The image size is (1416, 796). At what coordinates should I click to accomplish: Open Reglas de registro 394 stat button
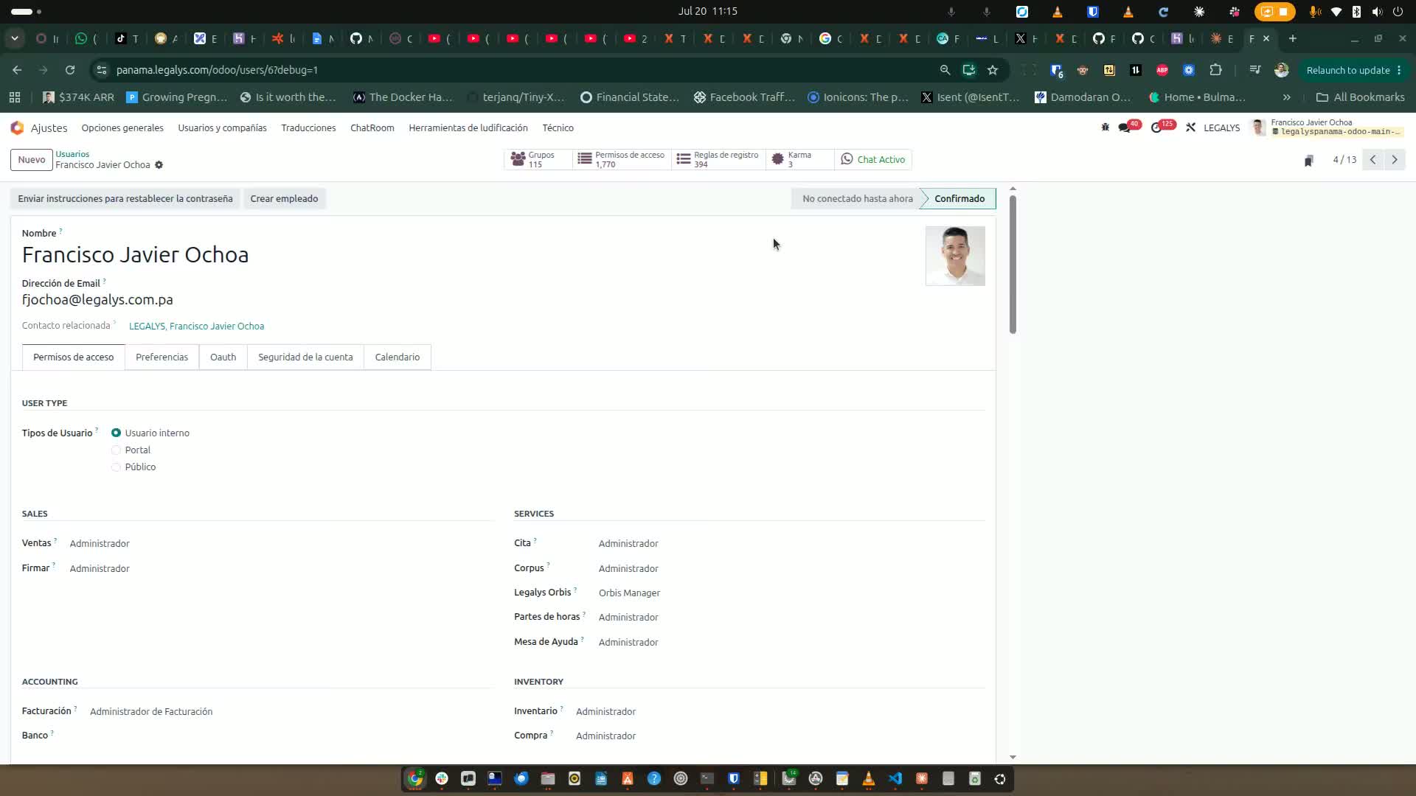click(718, 159)
